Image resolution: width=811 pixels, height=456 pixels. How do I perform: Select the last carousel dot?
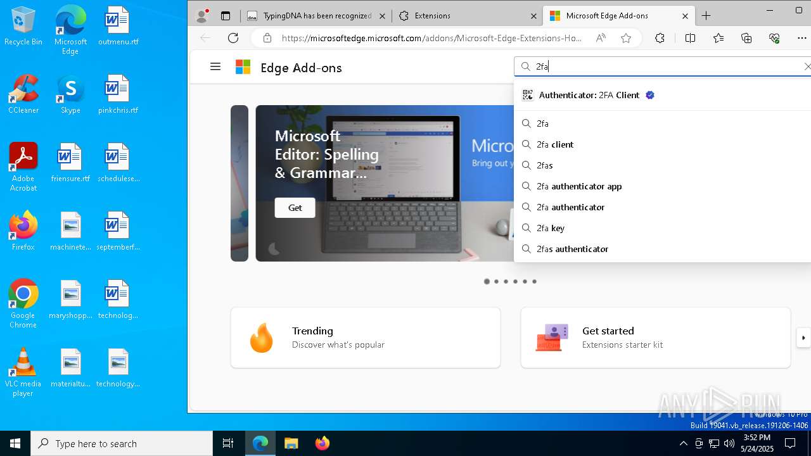[534, 281]
